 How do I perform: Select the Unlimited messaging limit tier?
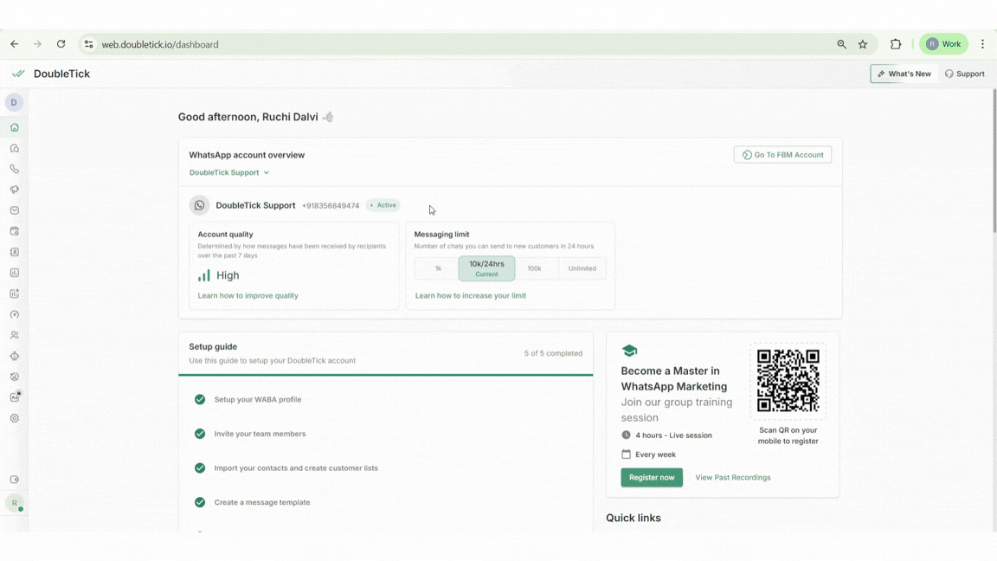pos(582,268)
